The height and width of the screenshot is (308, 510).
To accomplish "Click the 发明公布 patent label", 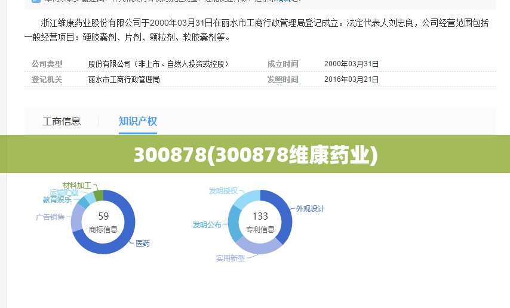I will (x=207, y=225).
